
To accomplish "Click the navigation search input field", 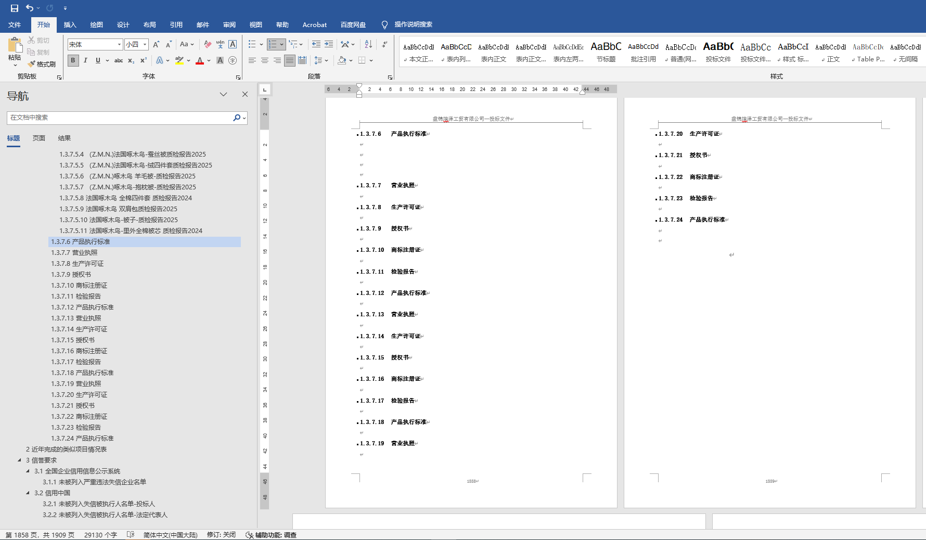I will (120, 118).
